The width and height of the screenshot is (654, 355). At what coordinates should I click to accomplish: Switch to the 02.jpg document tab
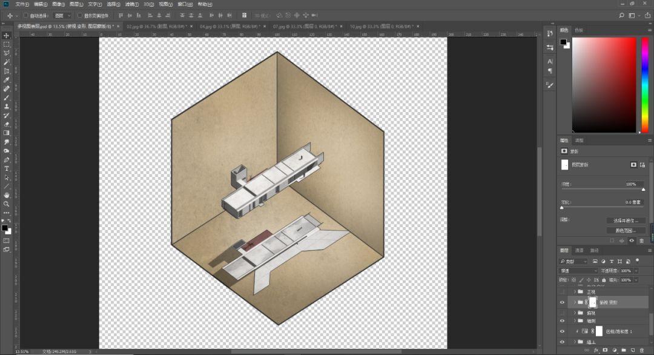pos(157,26)
